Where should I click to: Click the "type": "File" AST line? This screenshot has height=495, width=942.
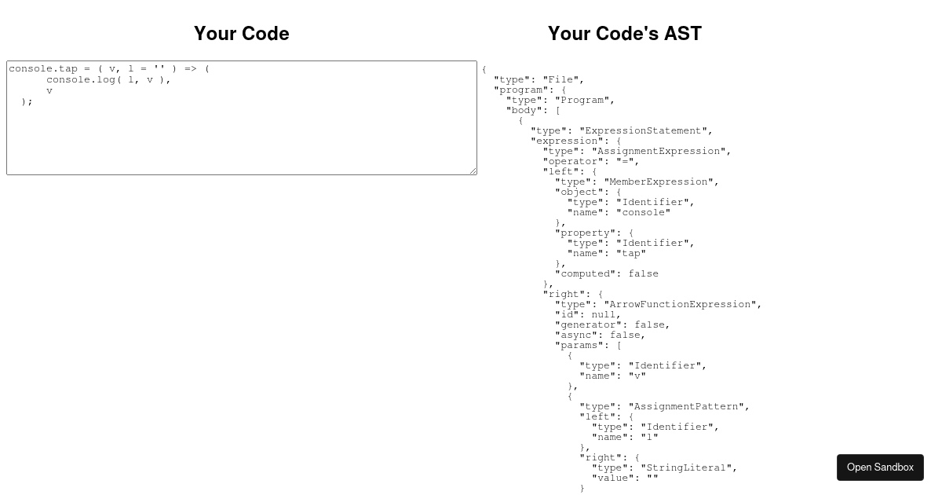coord(539,79)
